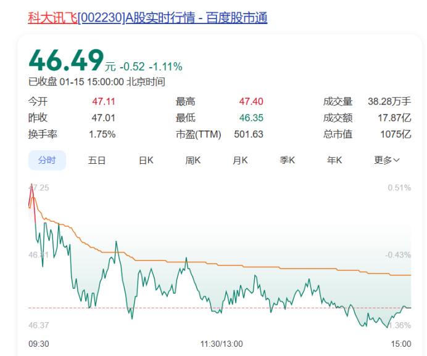The height and width of the screenshot is (356, 427).
Task: Open the 周K chart tab
Action: click(193, 160)
